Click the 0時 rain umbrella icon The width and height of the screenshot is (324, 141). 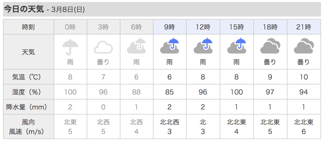(70, 47)
